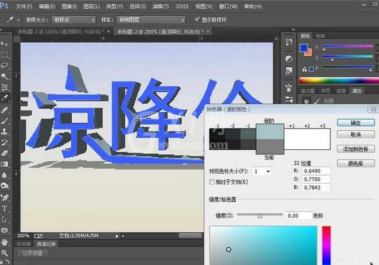Click the 记录测量 button
This screenshot has height=265, width=379.
(x=32, y=253)
